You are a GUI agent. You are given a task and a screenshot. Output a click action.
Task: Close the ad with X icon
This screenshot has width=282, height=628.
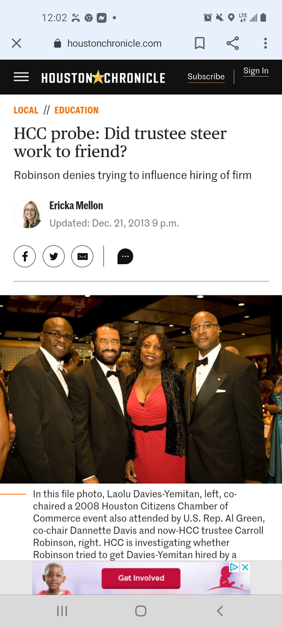(245, 567)
